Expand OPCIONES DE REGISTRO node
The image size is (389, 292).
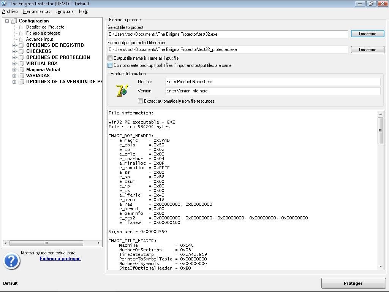[x=14, y=46]
